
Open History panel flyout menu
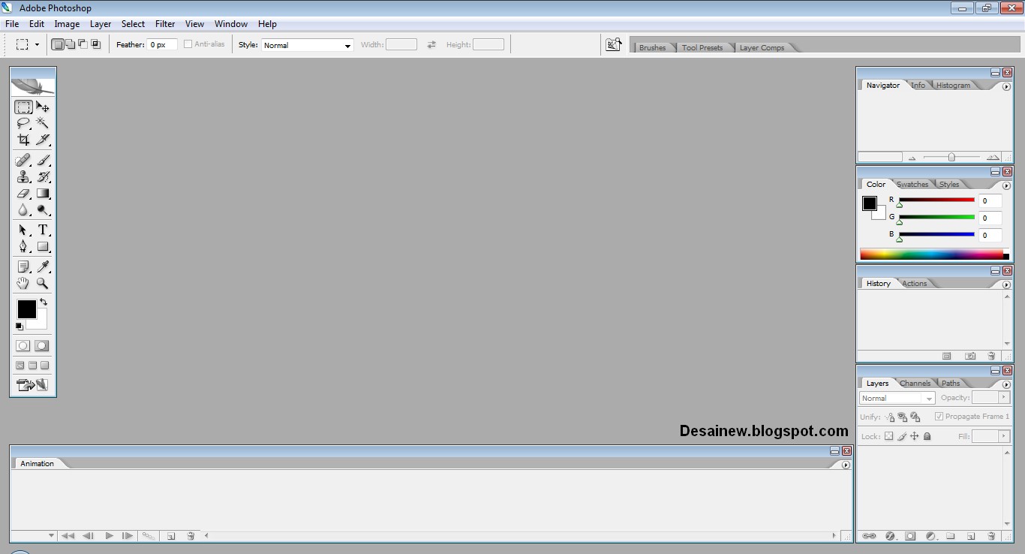1006,285
